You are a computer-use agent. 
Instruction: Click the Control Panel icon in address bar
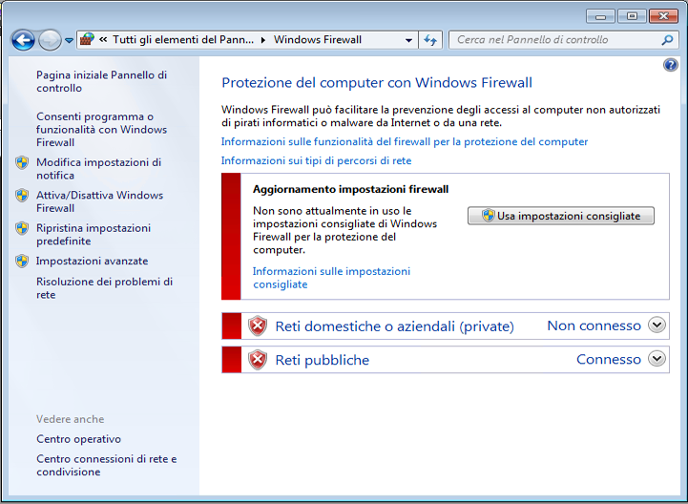(88, 40)
